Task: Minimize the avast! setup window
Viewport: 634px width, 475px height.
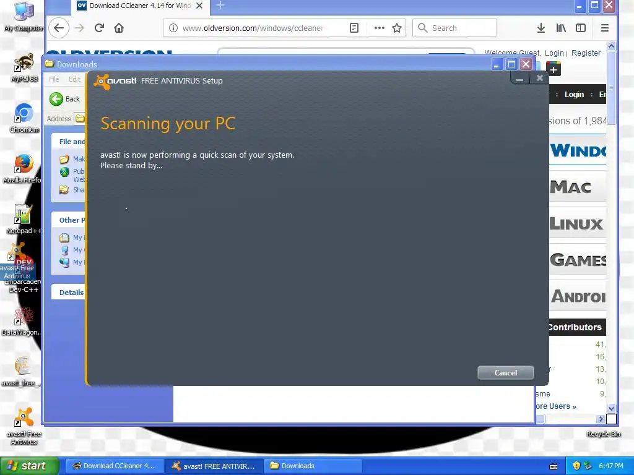Action: [519, 79]
